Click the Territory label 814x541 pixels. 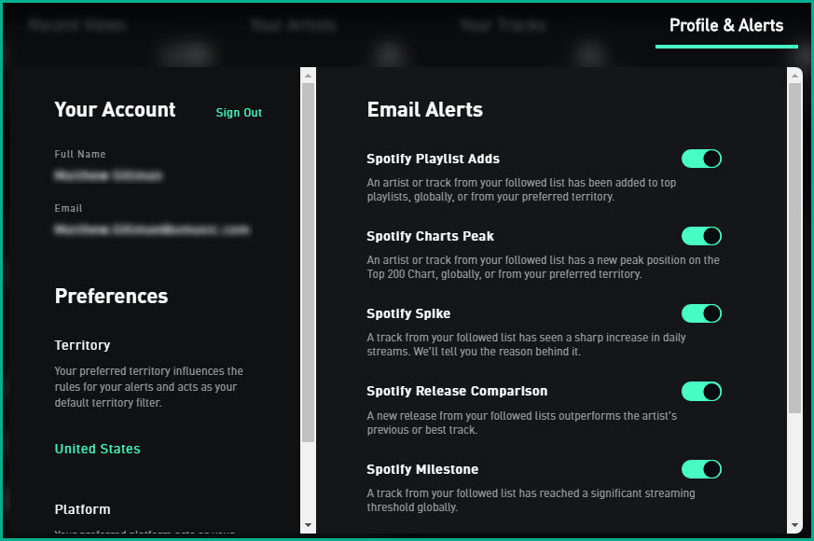pyautogui.click(x=83, y=345)
